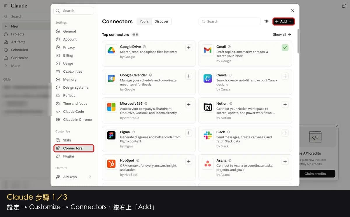Toggle the Claude sidebar panel icon
This screenshot has width=350, height=217.
pos(6,6)
